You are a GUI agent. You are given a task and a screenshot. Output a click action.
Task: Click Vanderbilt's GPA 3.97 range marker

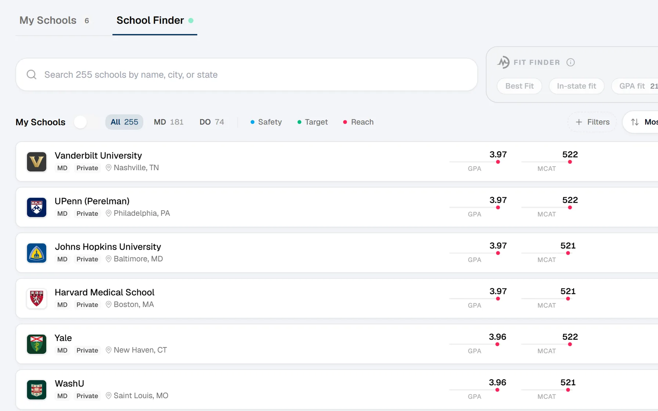498,162
